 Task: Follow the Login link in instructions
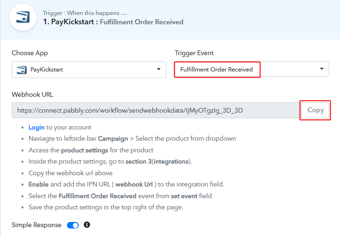37,127
